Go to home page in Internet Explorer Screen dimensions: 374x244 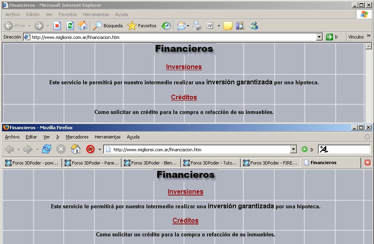coord(83,26)
